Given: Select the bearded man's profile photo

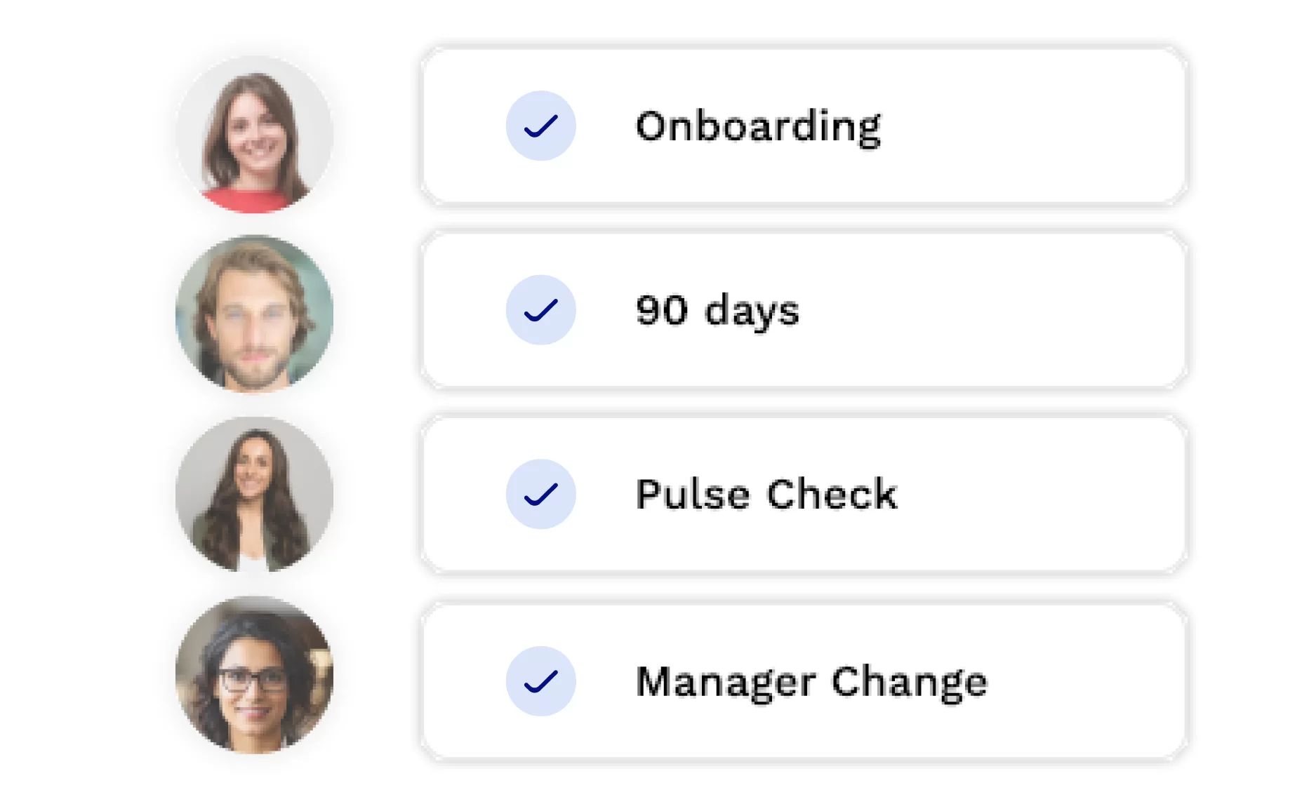Looking at the screenshot, I should pyautogui.click(x=254, y=313).
